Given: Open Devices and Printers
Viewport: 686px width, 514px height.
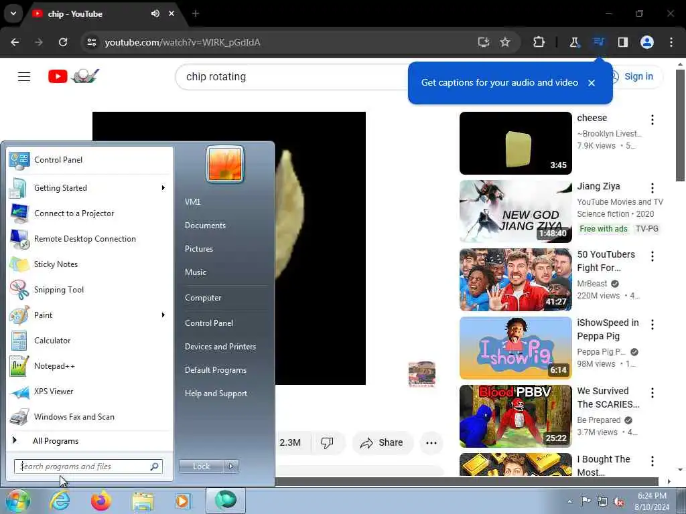Looking at the screenshot, I should pyautogui.click(x=220, y=347).
